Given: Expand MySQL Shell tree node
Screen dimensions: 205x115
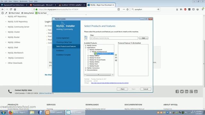Looking at the screenshot, I should (88, 64).
